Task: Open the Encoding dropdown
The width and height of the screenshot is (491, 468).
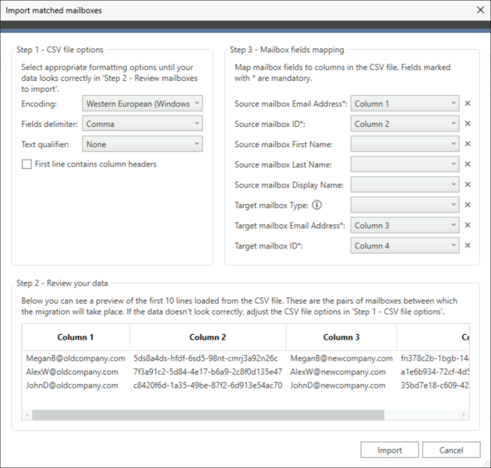Action: pos(143,104)
